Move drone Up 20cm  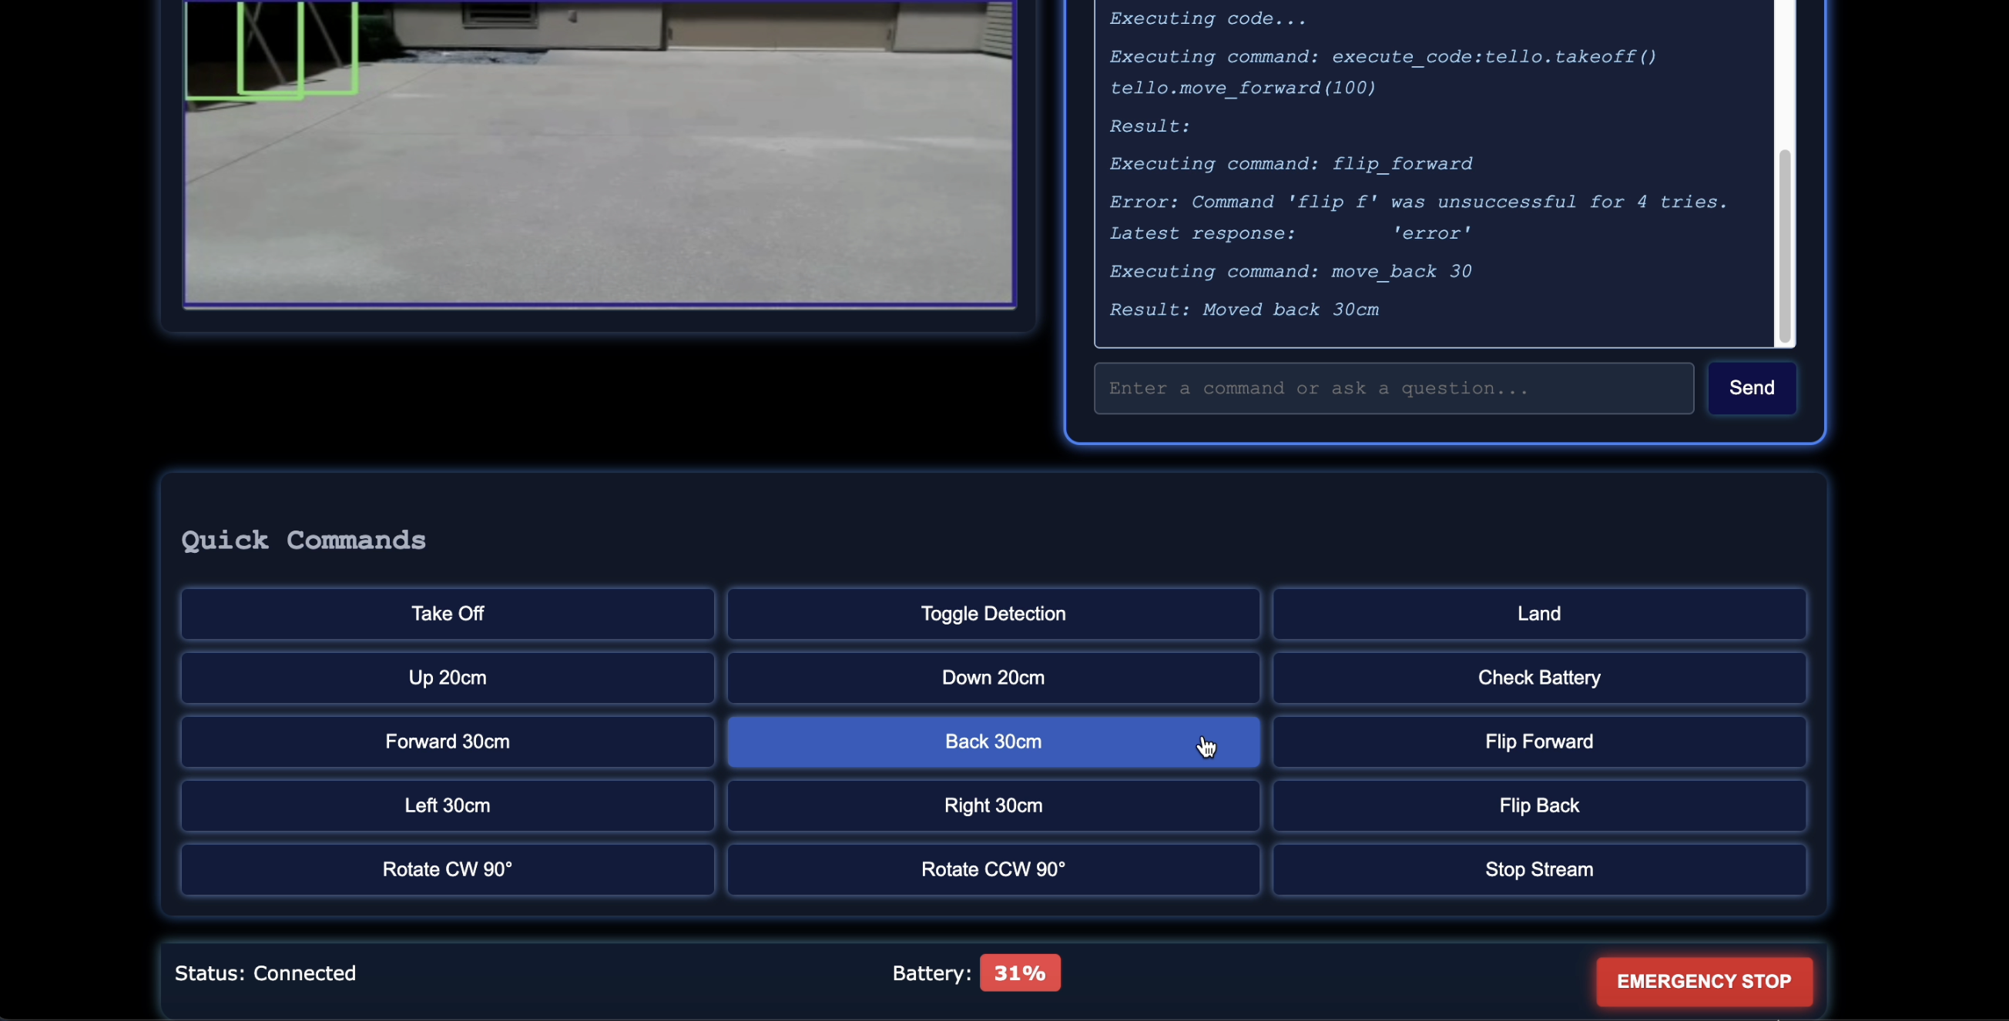tap(447, 678)
